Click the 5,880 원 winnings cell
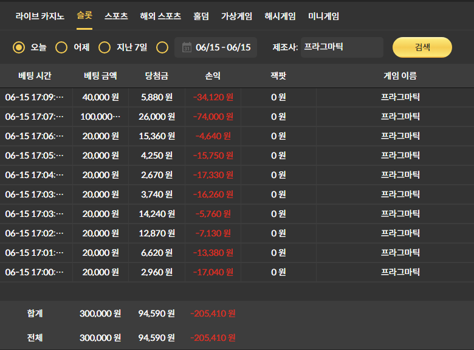The height and width of the screenshot is (350, 474). [157, 97]
